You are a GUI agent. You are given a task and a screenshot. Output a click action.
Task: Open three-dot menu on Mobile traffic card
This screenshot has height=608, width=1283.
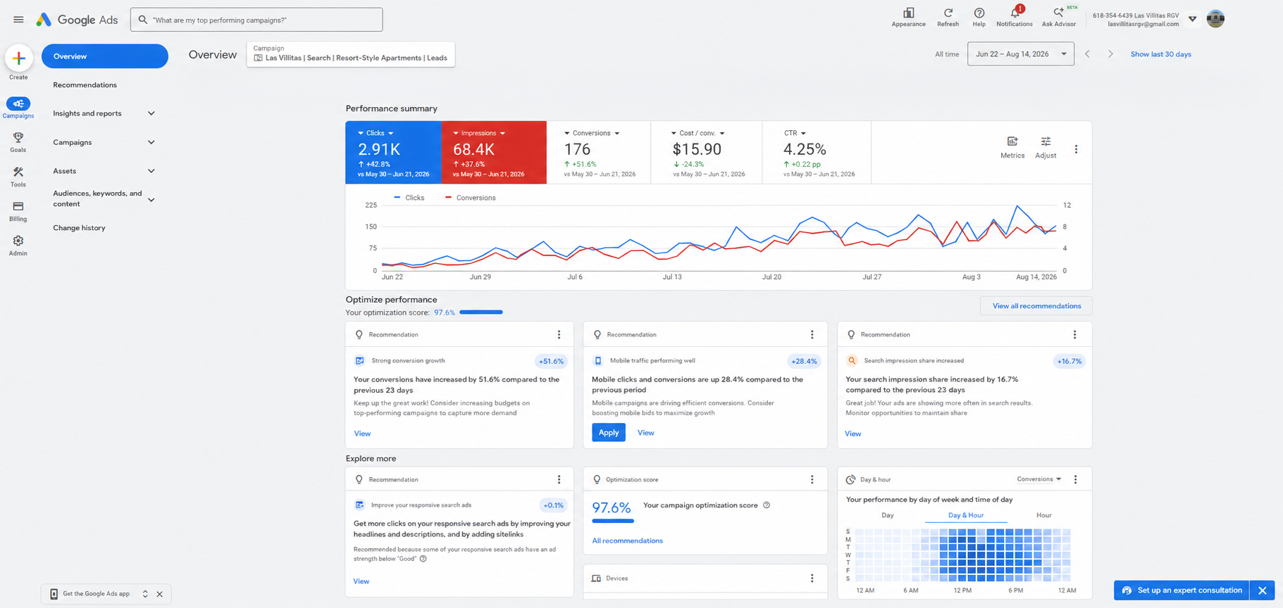812,335
